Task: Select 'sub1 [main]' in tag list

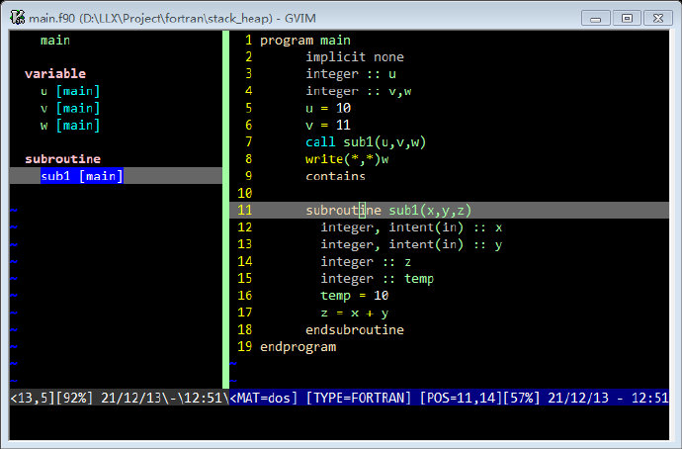Action: pyautogui.click(x=82, y=176)
